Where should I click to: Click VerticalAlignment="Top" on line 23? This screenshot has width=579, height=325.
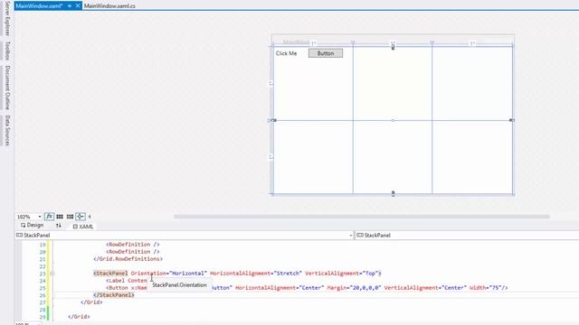341,274
